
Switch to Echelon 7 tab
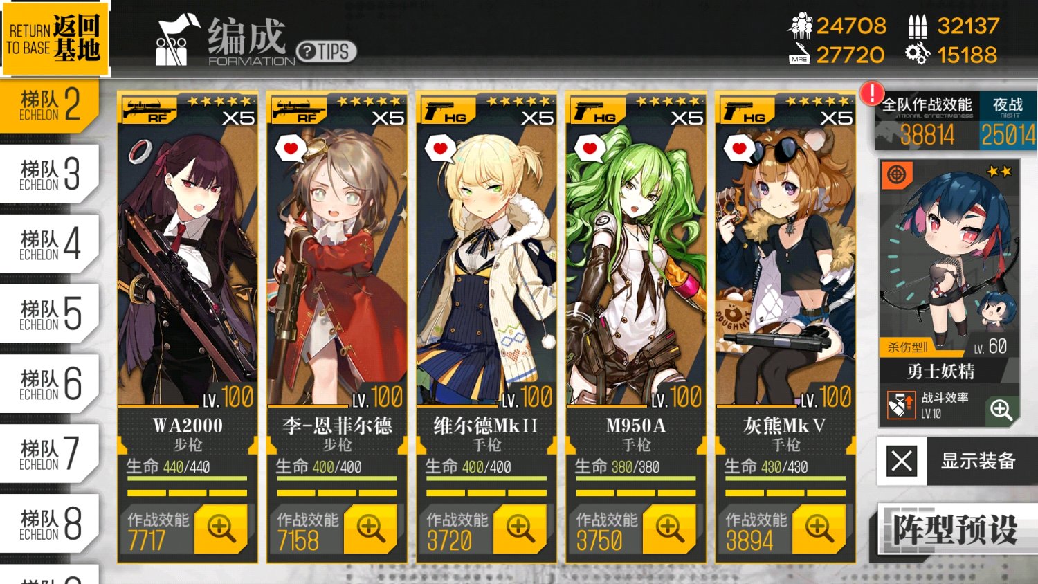[x=50, y=453]
